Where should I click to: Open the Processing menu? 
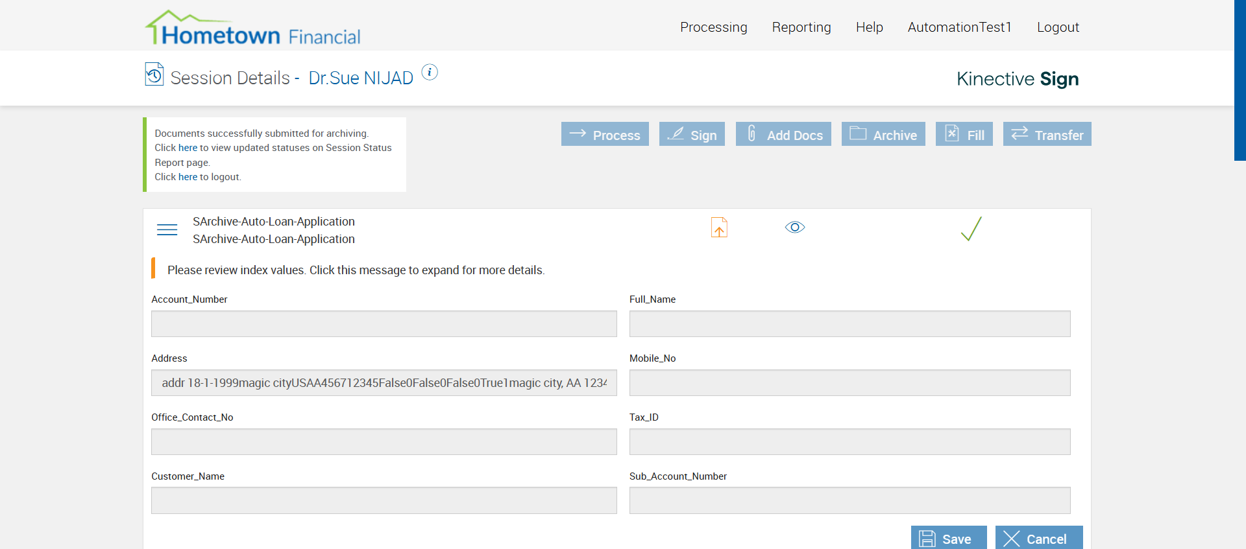[713, 27]
